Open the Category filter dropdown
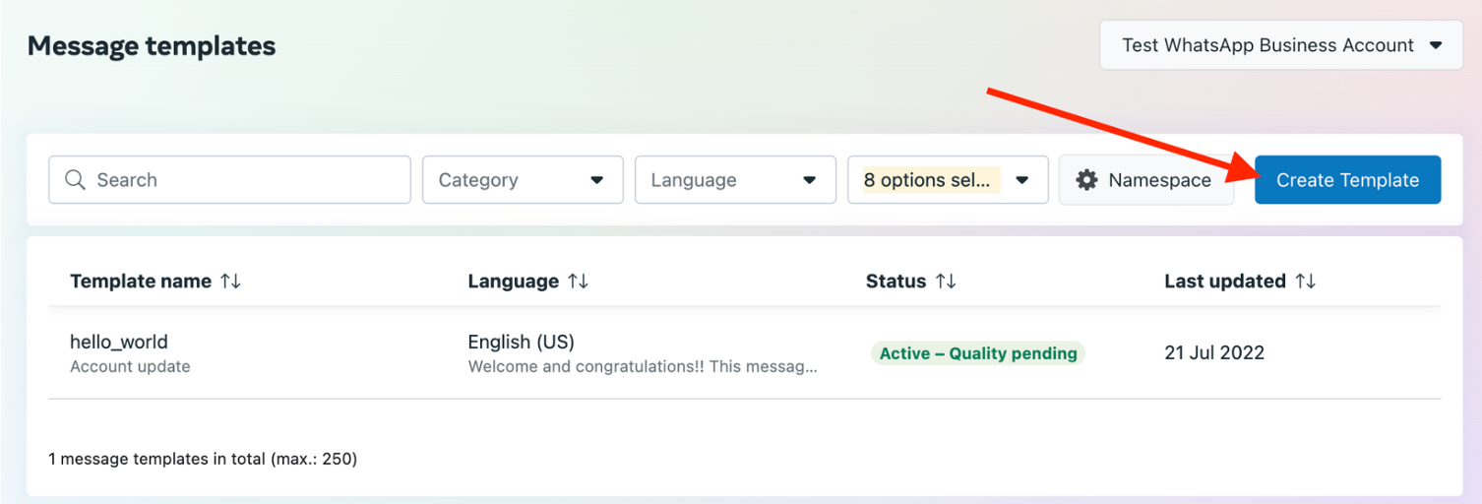This screenshot has width=1482, height=504. 522,180
